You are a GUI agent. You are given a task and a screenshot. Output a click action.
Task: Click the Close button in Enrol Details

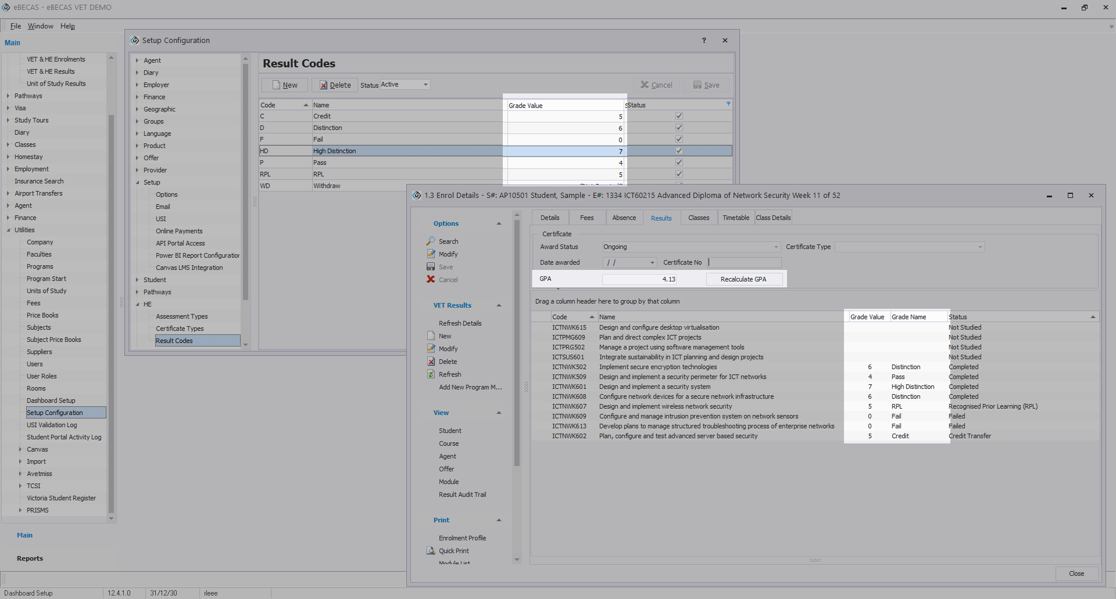click(x=1076, y=573)
